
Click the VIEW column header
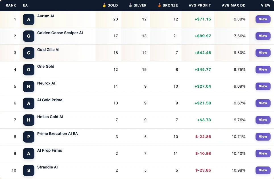pyautogui.click(x=265, y=5)
